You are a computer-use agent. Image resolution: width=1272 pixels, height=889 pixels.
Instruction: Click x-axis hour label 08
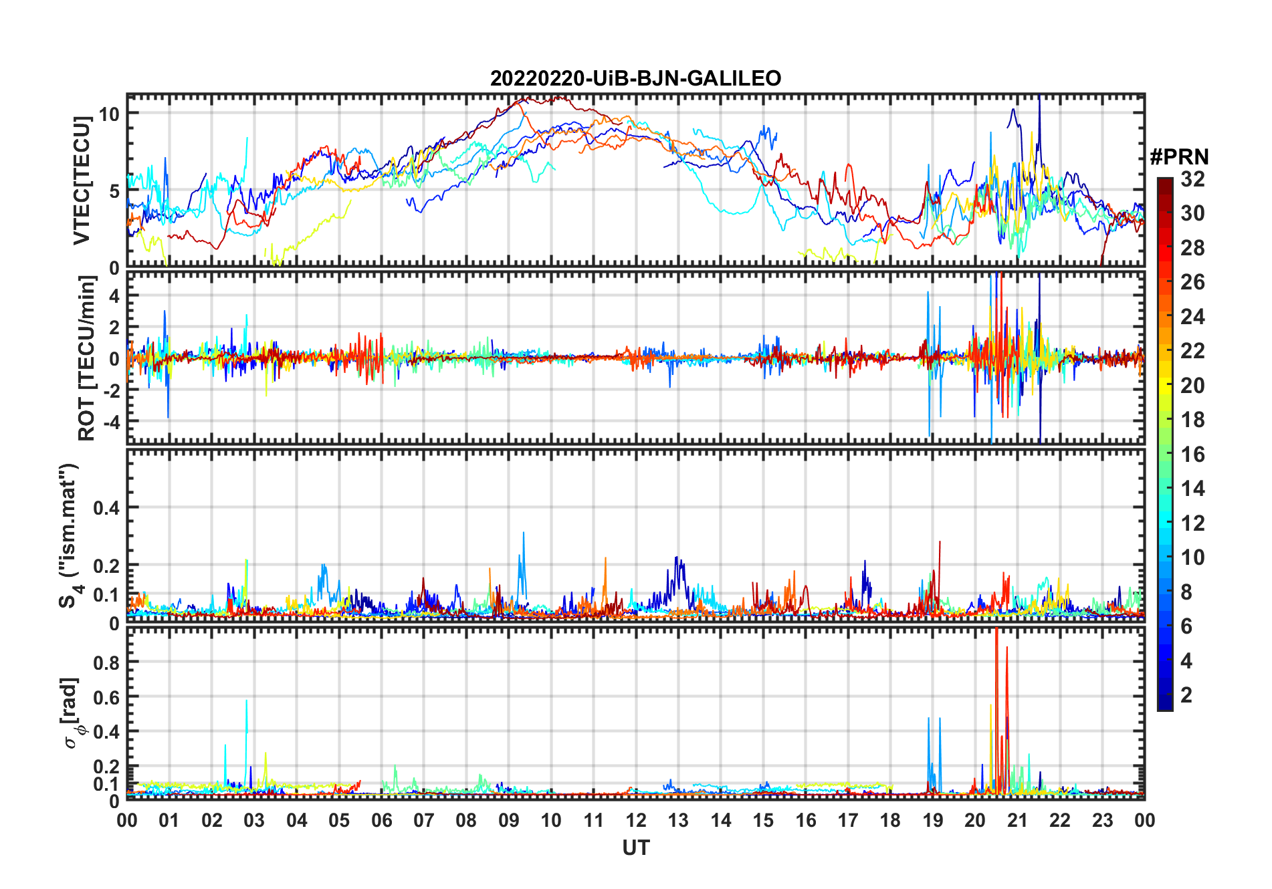pyautogui.click(x=466, y=820)
